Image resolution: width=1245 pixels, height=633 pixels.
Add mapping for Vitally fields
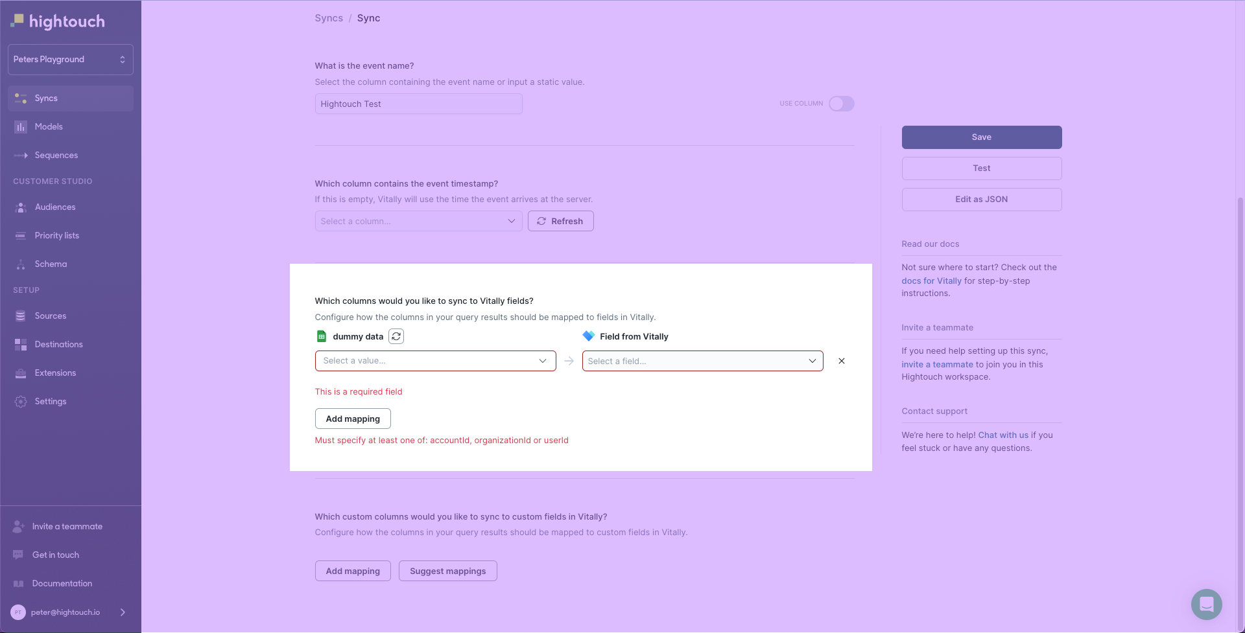pos(353,419)
